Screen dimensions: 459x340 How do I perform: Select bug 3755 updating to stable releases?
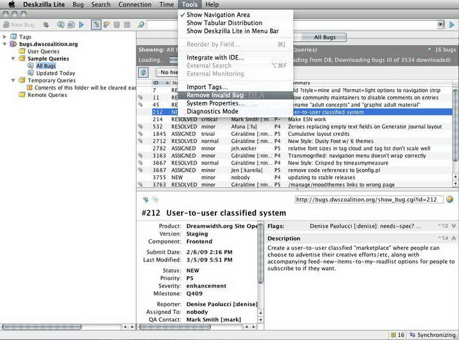pyautogui.click(x=294, y=177)
